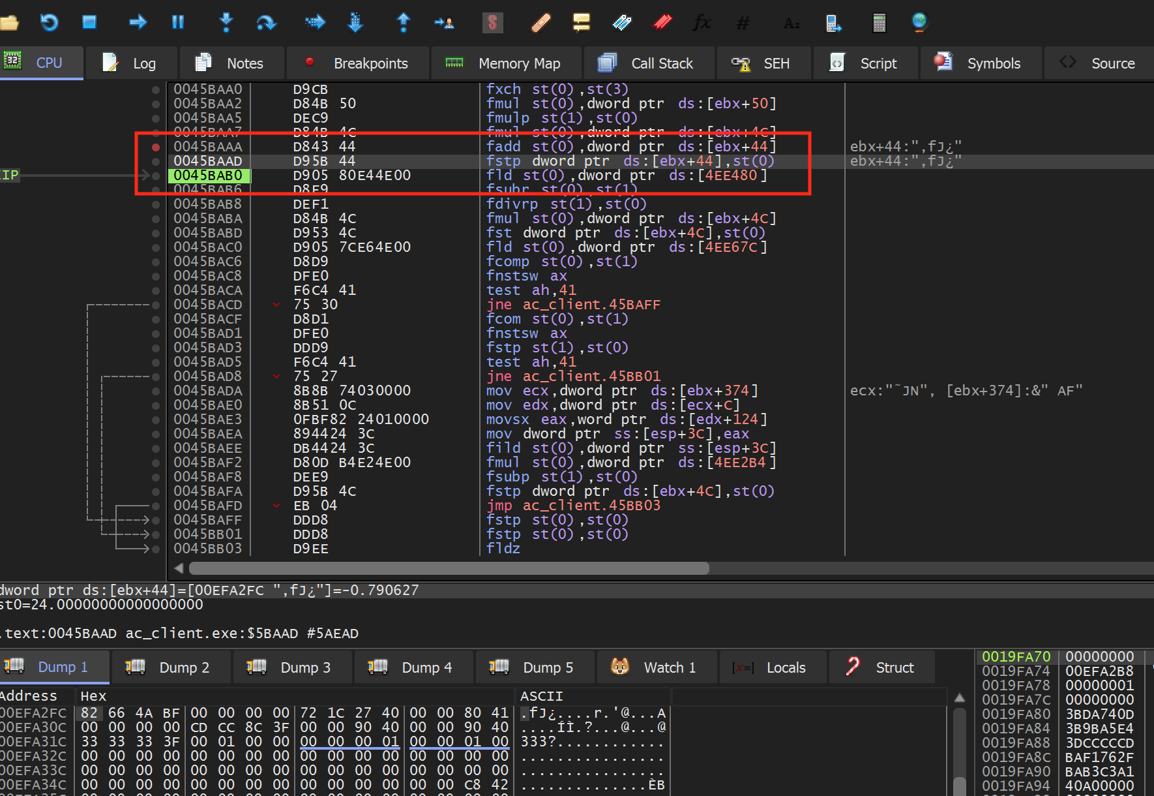The width and height of the screenshot is (1154, 796).
Task: Open the Symbols tab
Action: 979,63
